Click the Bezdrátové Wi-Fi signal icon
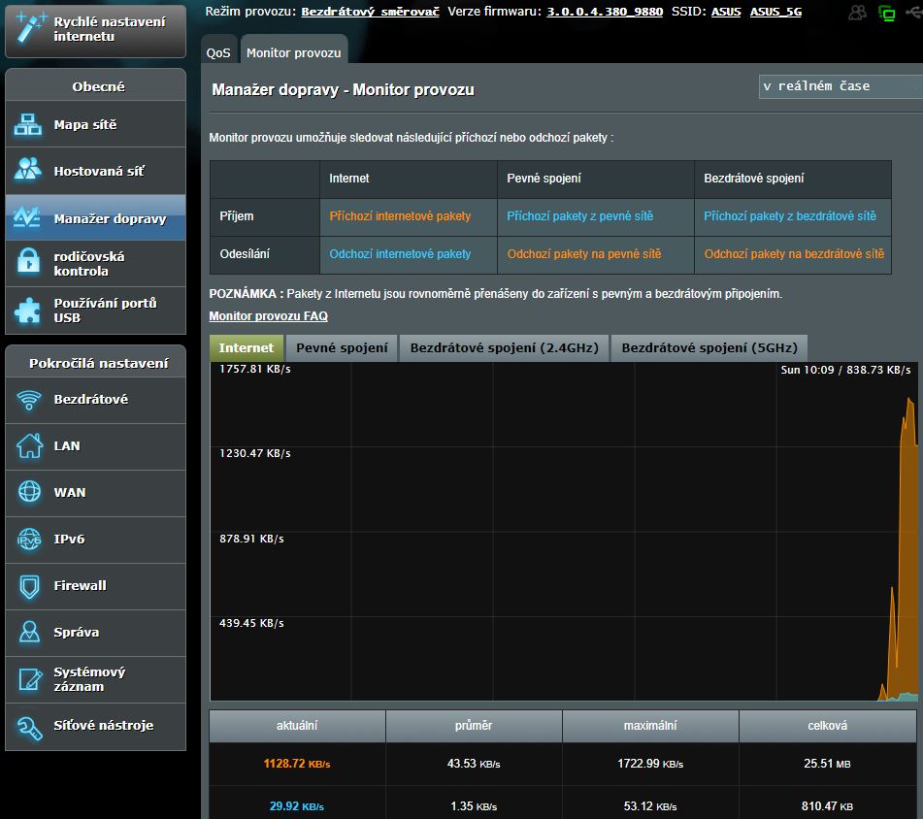 [29, 400]
